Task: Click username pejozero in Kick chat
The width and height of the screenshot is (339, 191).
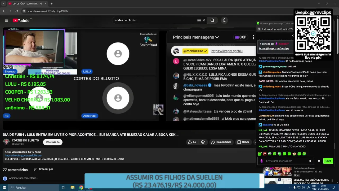Action: [x=267, y=125]
